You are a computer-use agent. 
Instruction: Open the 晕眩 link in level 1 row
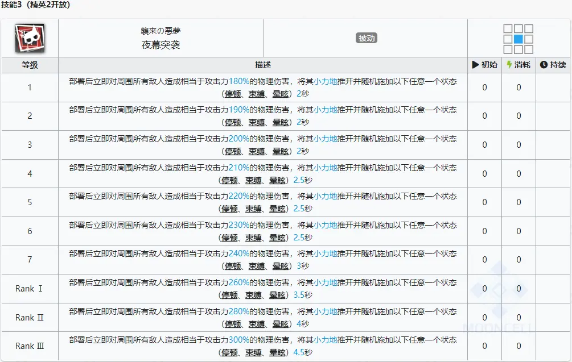pyautogui.click(x=281, y=94)
